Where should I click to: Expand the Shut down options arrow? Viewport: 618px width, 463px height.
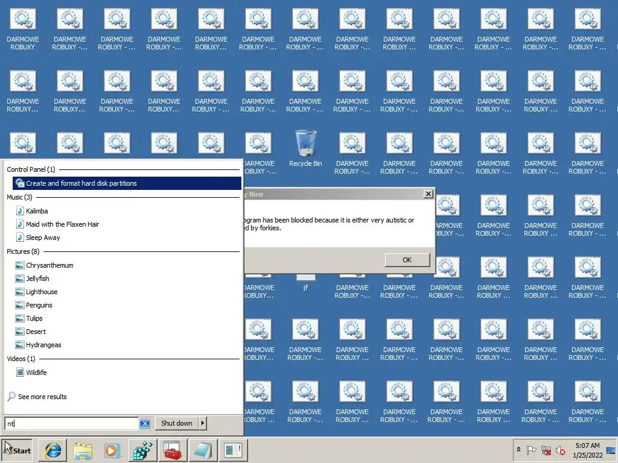[202, 423]
